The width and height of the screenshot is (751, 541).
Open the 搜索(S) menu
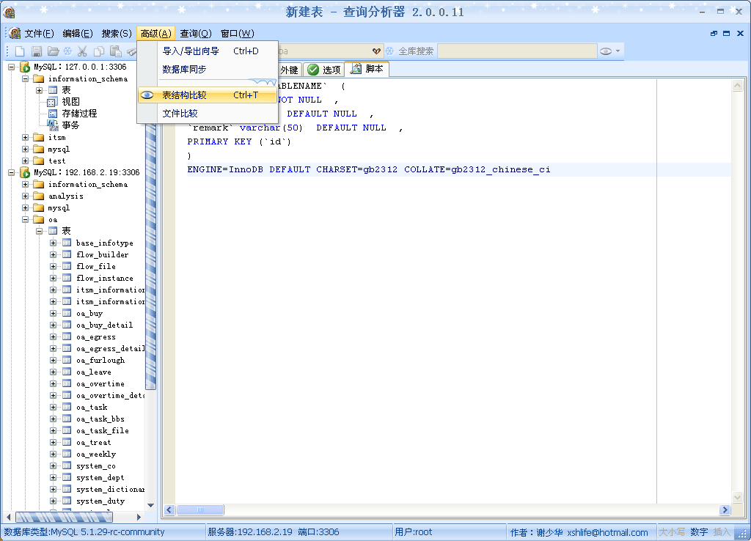click(x=117, y=34)
